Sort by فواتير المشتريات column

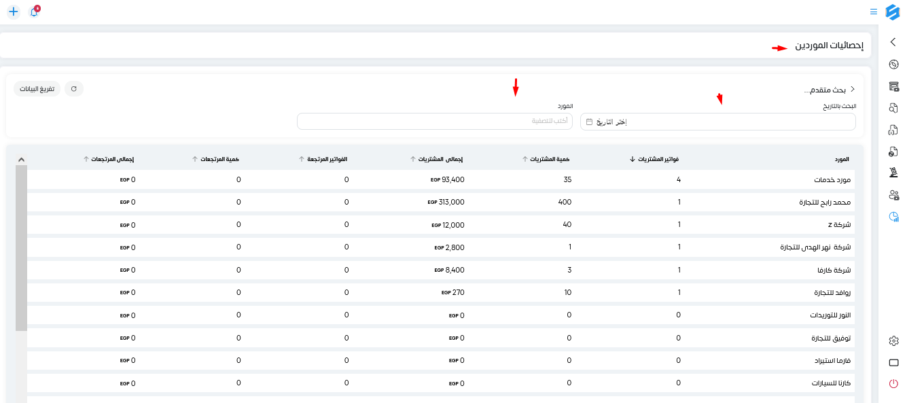tap(654, 159)
